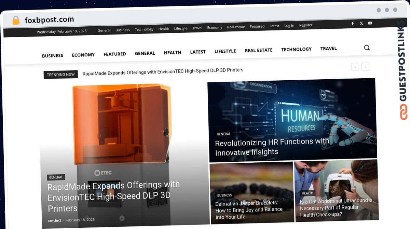The width and height of the screenshot is (410, 229).
Task: Show previous trending story arrow
Action: 355,67
